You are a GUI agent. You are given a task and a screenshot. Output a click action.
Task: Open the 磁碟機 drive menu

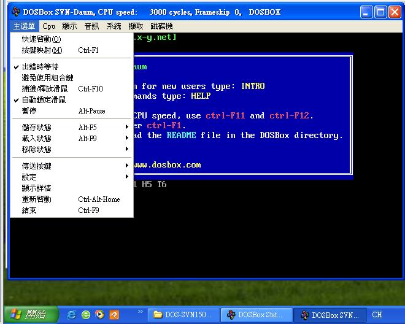point(161,26)
